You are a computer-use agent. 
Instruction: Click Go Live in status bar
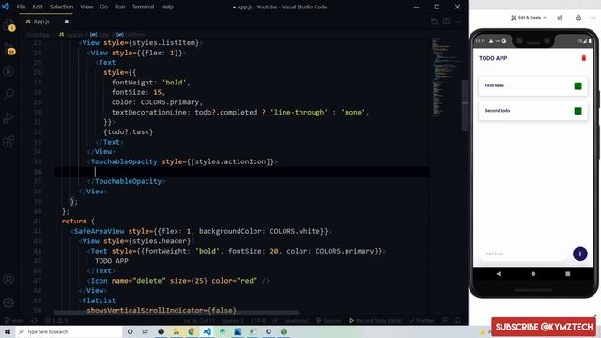(329, 320)
